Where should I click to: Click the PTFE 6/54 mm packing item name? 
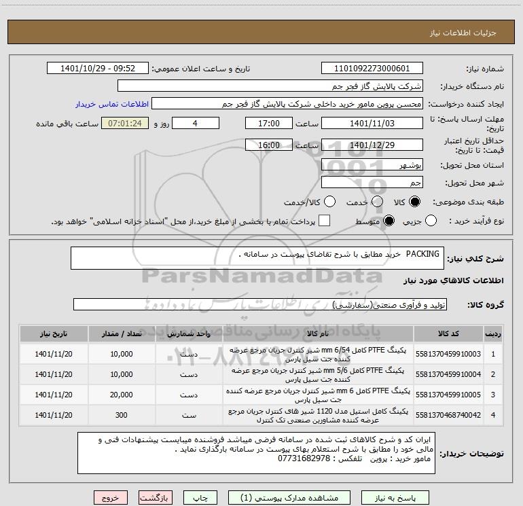pos(318,355)
